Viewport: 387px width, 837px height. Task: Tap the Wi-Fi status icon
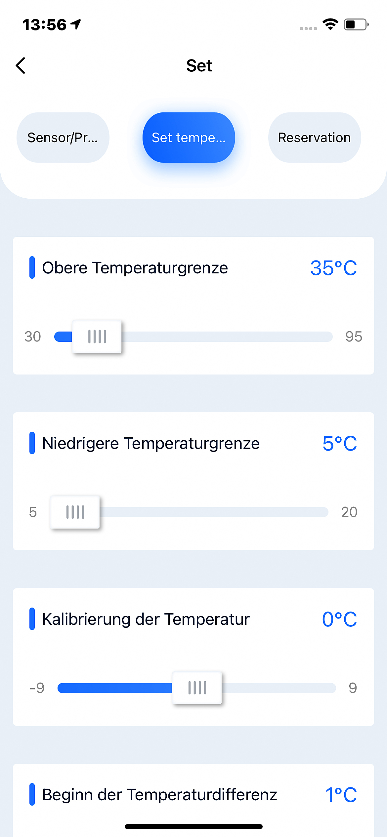coord(330,24)
